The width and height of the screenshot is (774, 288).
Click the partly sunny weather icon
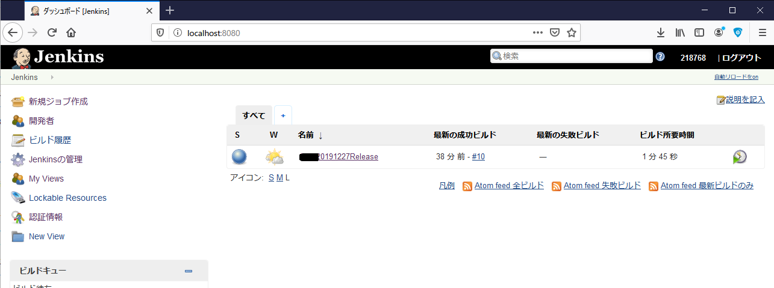pyautogui.click(x=275, y=157)
